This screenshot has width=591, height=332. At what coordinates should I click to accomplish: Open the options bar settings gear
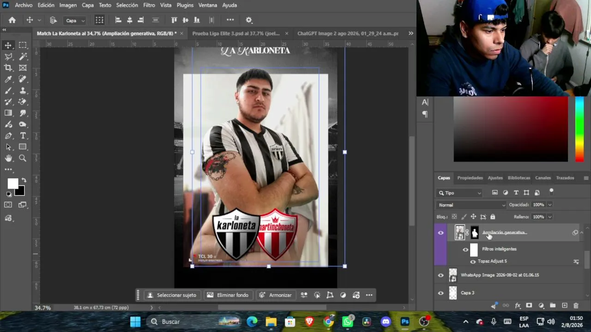point(249,20)
